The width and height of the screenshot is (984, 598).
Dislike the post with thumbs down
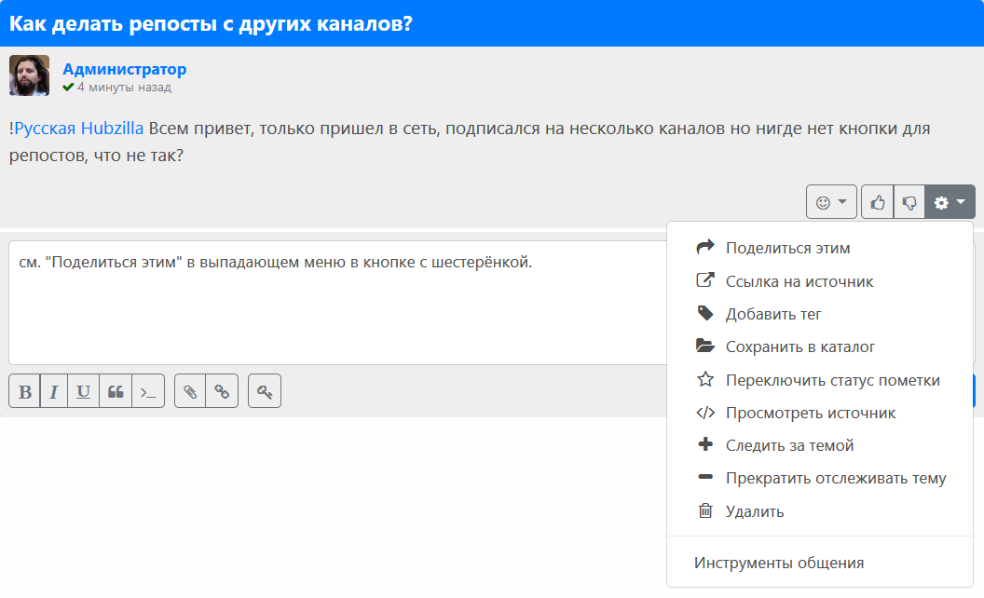point(909,202)
